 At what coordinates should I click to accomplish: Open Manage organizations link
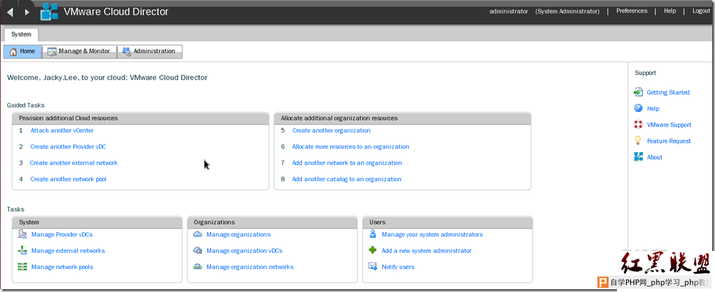coord(239,234)
